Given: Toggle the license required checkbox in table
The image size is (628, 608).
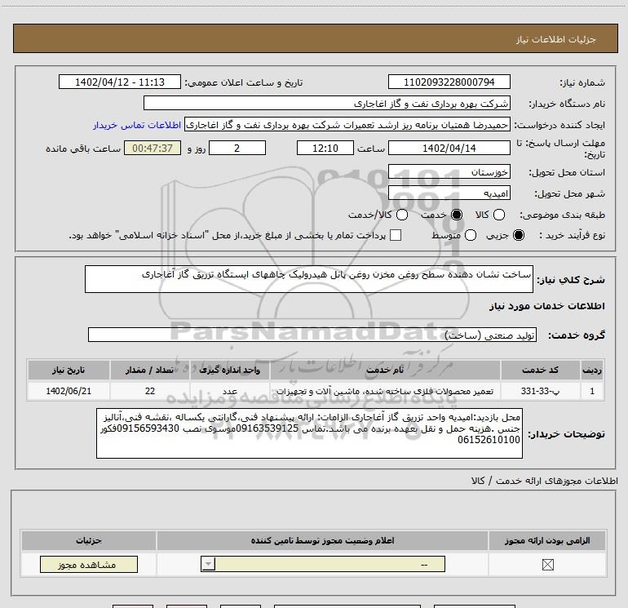Looking at the screenshot, I should [x=547, y=565].
